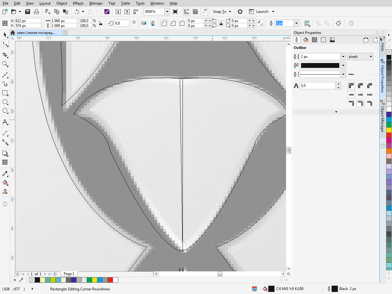Open the Effects menu

click(x=78, y=3)
